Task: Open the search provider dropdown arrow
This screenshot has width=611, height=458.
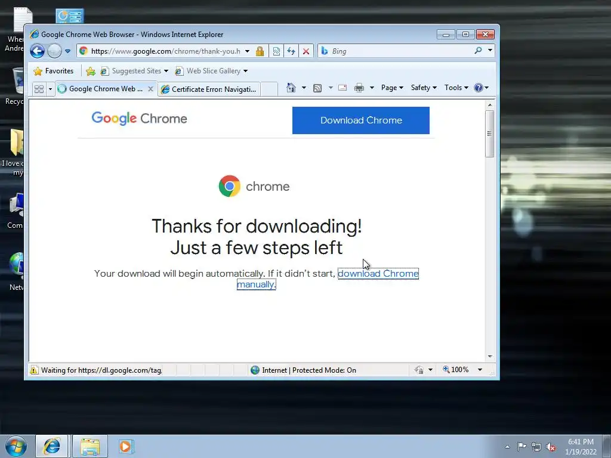Action: click(490, 51)
